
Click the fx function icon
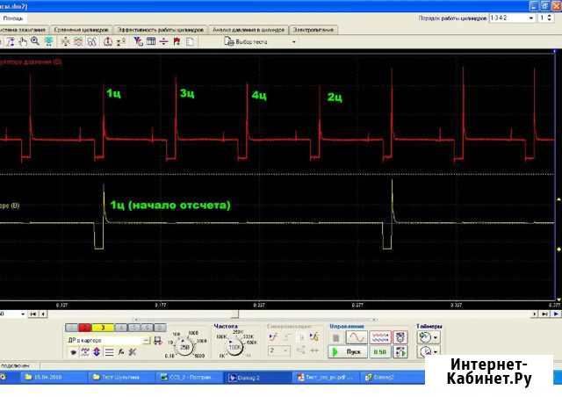click(x=121, y=352)
